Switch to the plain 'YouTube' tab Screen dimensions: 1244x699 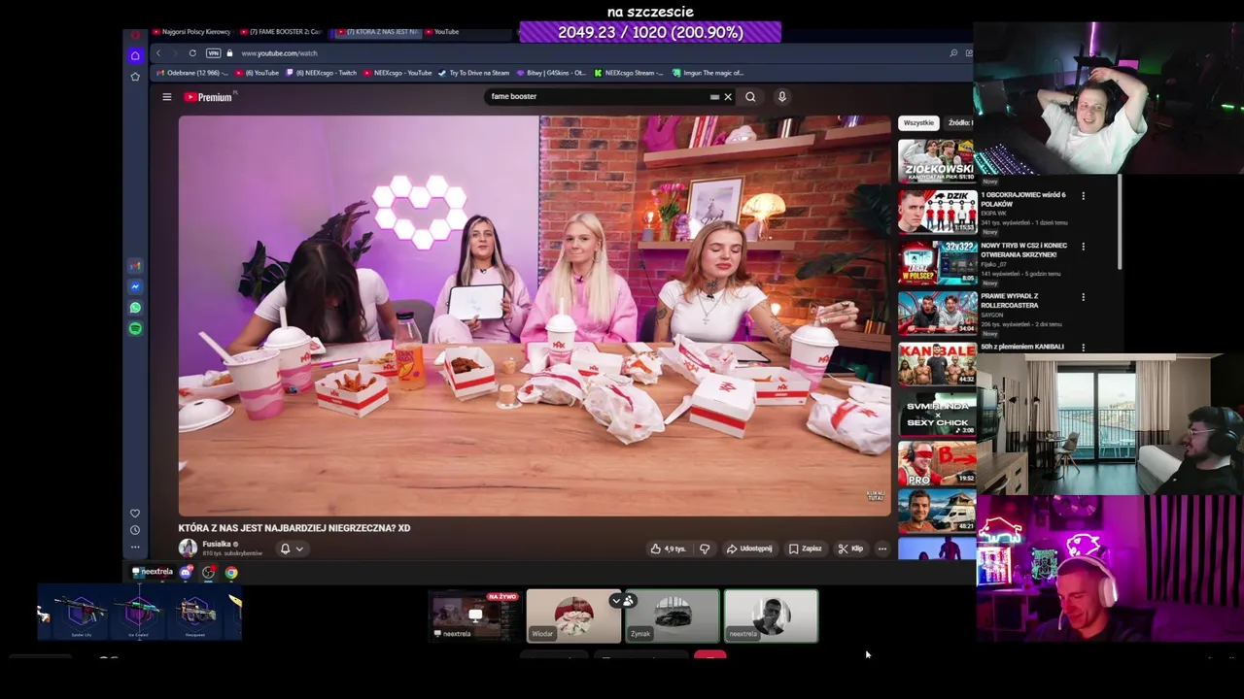point(442,32)
